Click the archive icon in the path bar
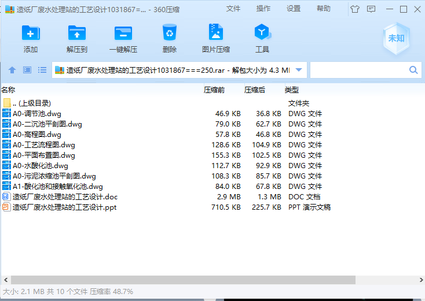This screenshot has height=301, width=425. (x=60, y=70)
